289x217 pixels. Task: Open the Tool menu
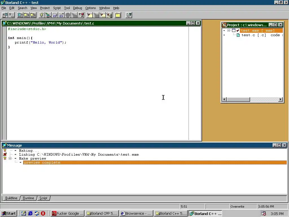(x=67, y=8)
